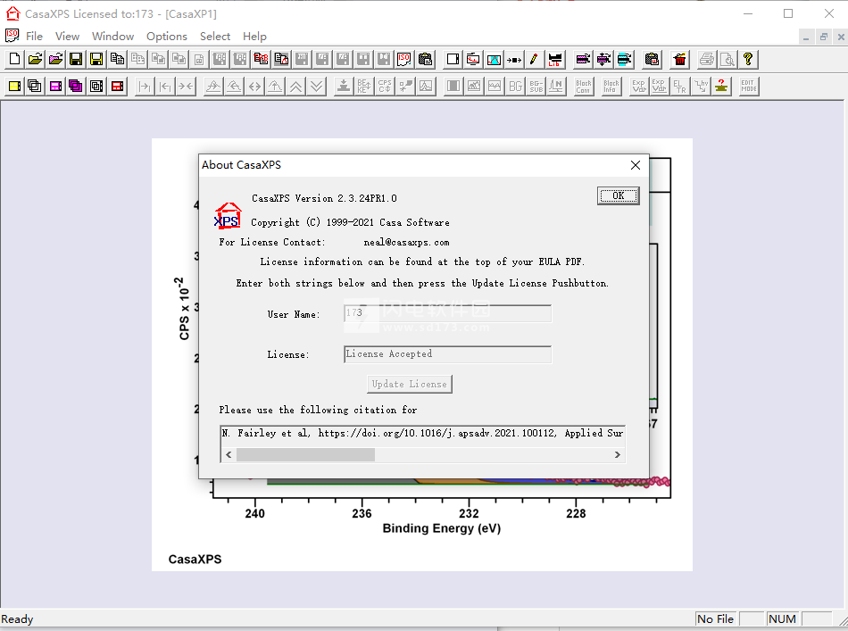The width and height of the screenshot is (848, 631).
Task: Click the BE/KE energy scale icon
Action: point(364,86)
